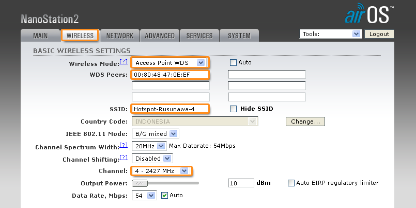Open the Advanced tab
The image size is (416, 208).
[x=160, y=36]
